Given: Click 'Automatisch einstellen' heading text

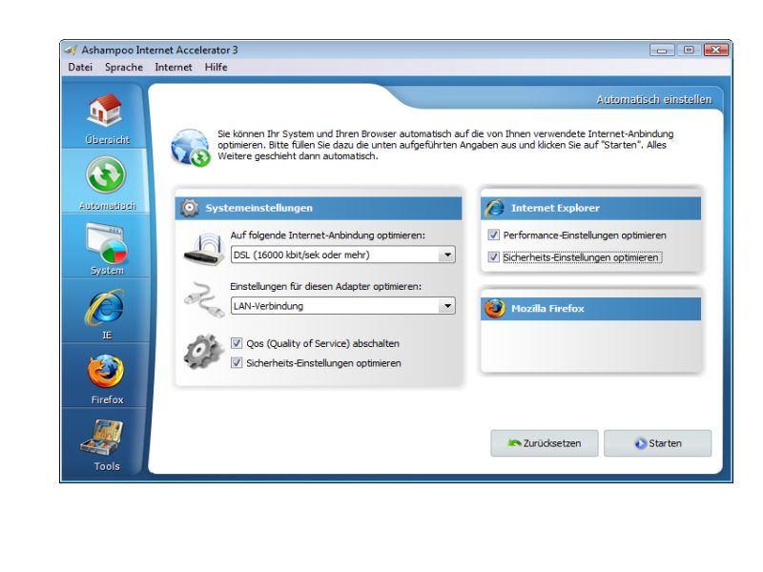Looking at the screenshot, I should click(654, 99).
